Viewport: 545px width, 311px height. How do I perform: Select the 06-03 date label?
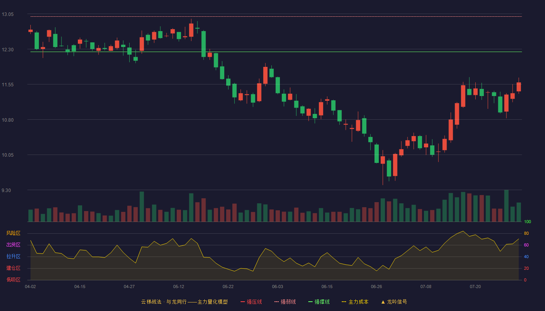click(278, 287)
